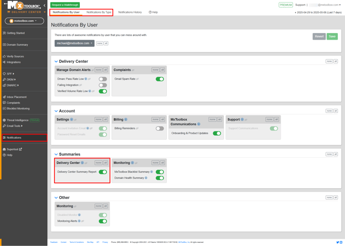This screenshot has height=246, width=345.
Task: Open Notifications History tab
Action: 130,12
